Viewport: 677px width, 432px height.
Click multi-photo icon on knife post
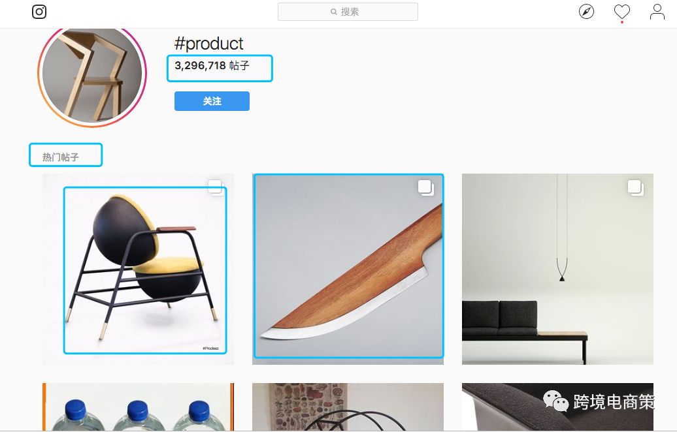425,187
